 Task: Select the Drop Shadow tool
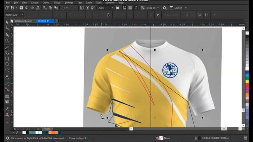[x=7, y=96]
